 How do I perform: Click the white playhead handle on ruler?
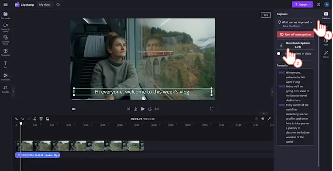[x=21, y=123]
